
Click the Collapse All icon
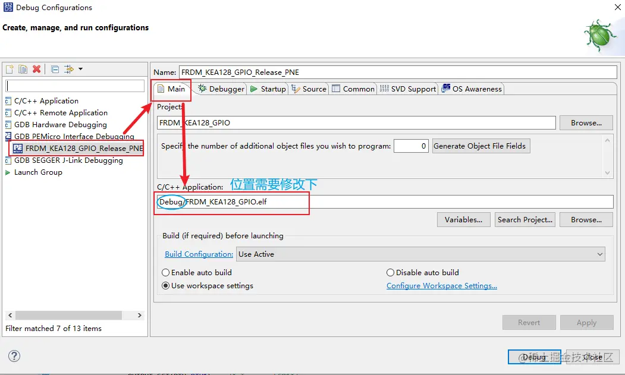[x=55, y=70]
